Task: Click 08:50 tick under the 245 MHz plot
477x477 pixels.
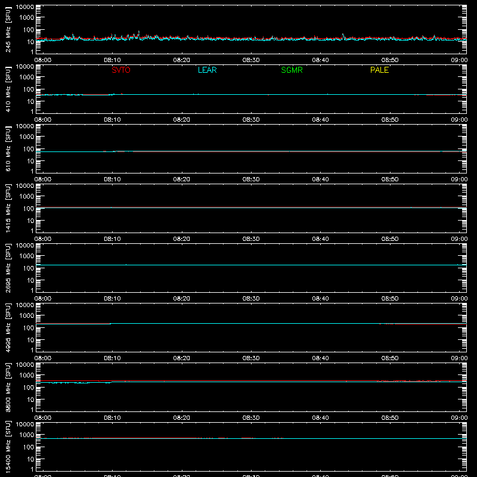Action: (390, 60)
